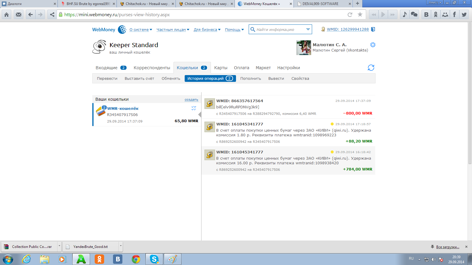Click the logout door icon next to WMID
This screenshot has height=265, width=472.
tap(373, 29)
